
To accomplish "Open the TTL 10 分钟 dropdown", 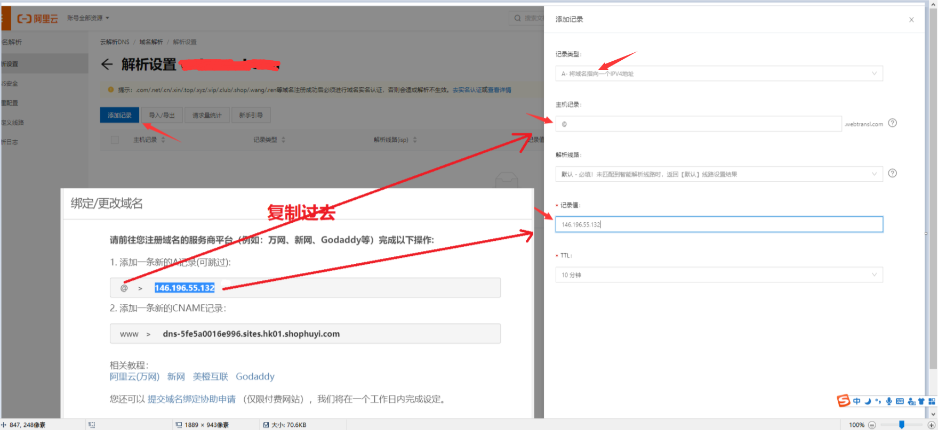I will point(719,275).
